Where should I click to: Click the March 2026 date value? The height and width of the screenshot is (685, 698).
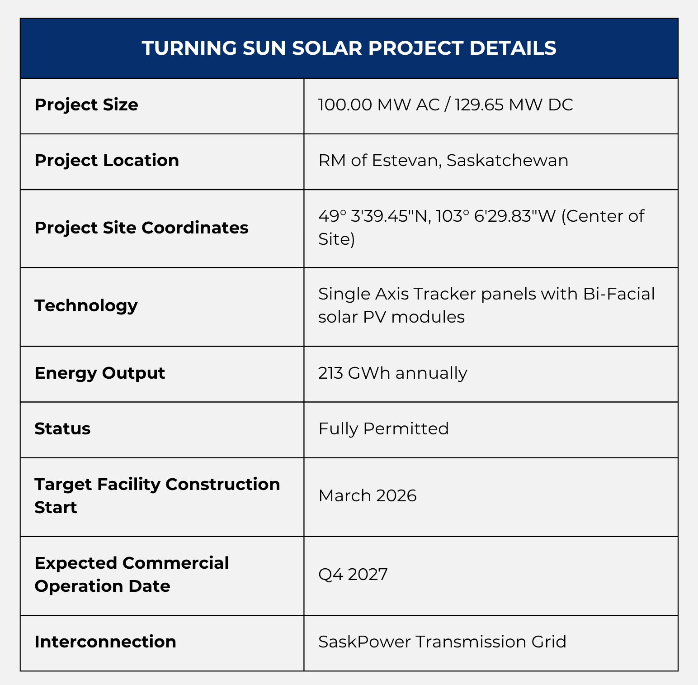[x=367, y=496]
